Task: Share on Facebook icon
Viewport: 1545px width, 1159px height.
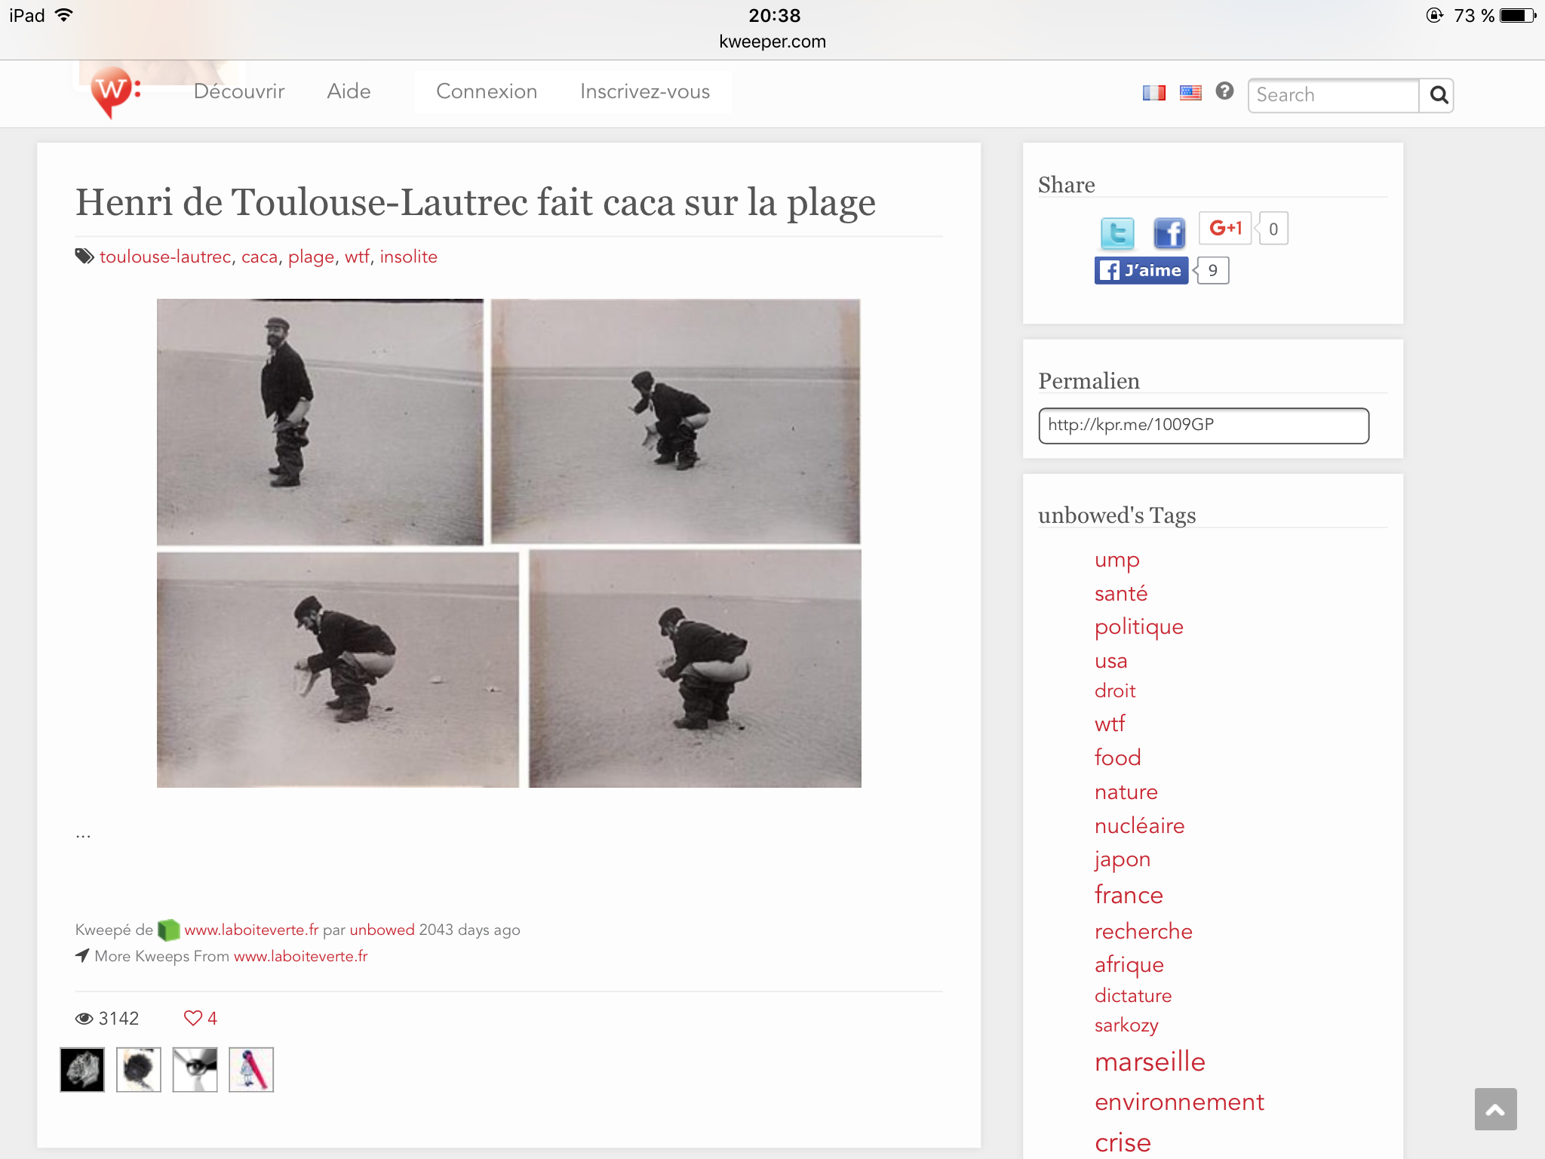Action: tap(1169, 232)
